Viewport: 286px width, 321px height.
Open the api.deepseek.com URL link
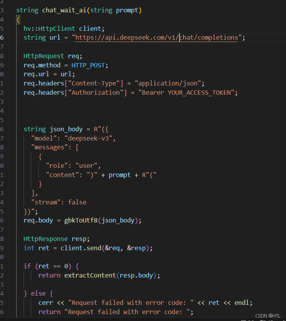click(156, 38)
